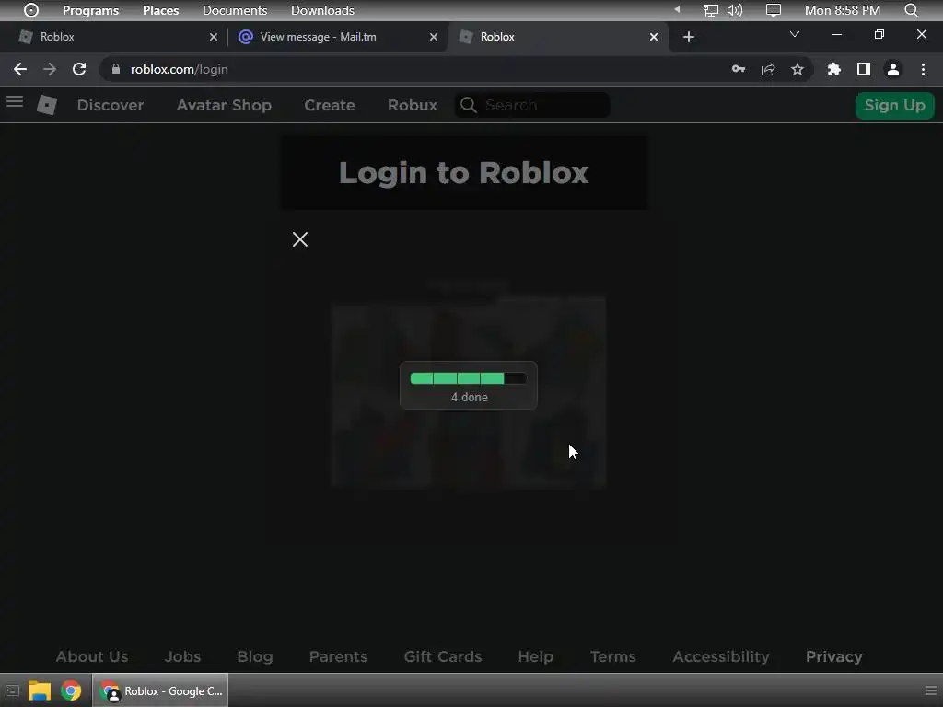Open network connection icon in top panel
The image size is (943, 707).
click(x=711, y=10)
